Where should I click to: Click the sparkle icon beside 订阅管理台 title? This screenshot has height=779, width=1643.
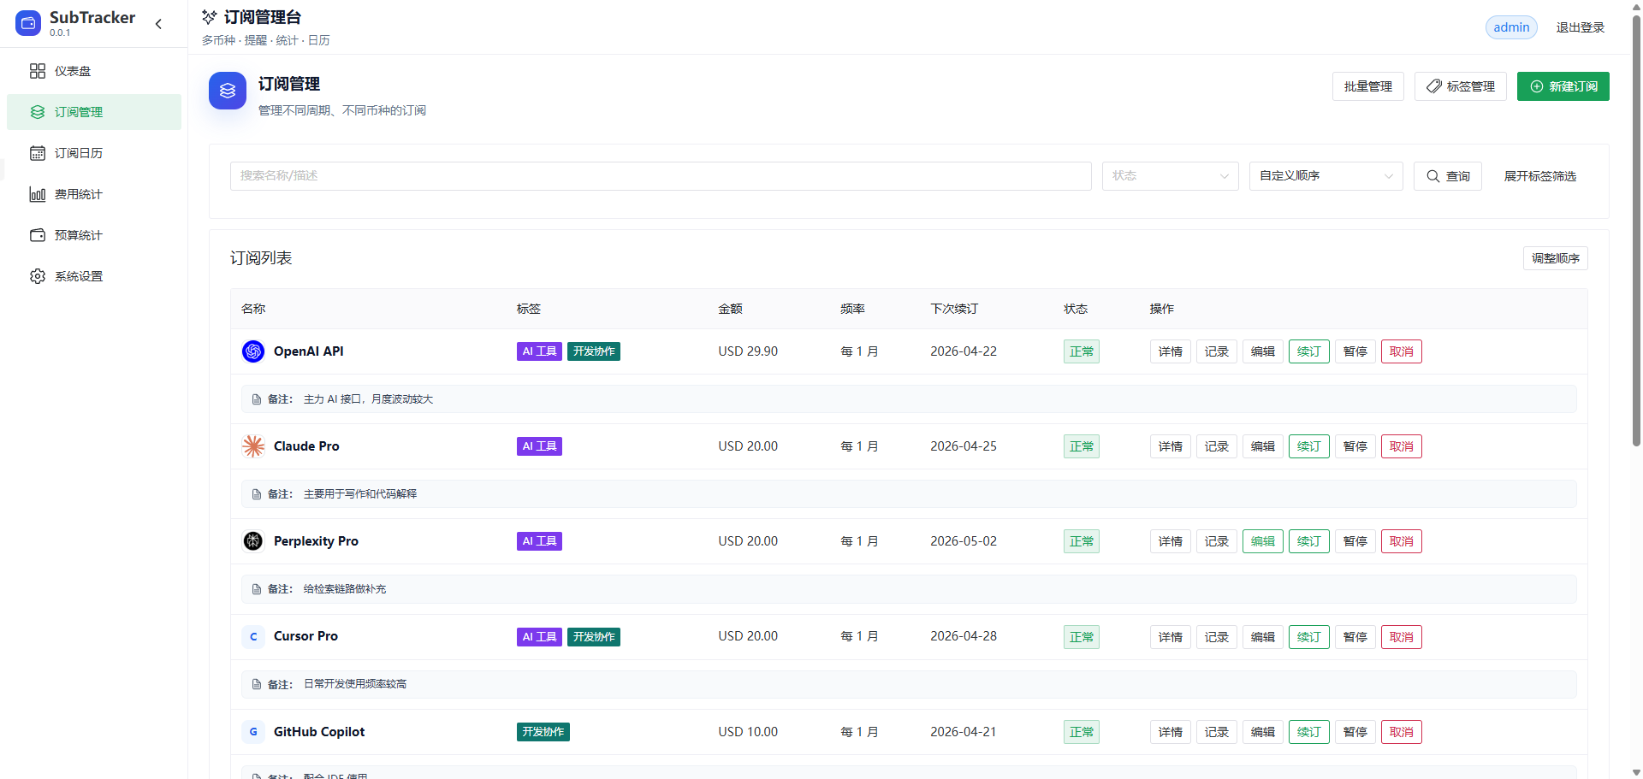point(209,17)
